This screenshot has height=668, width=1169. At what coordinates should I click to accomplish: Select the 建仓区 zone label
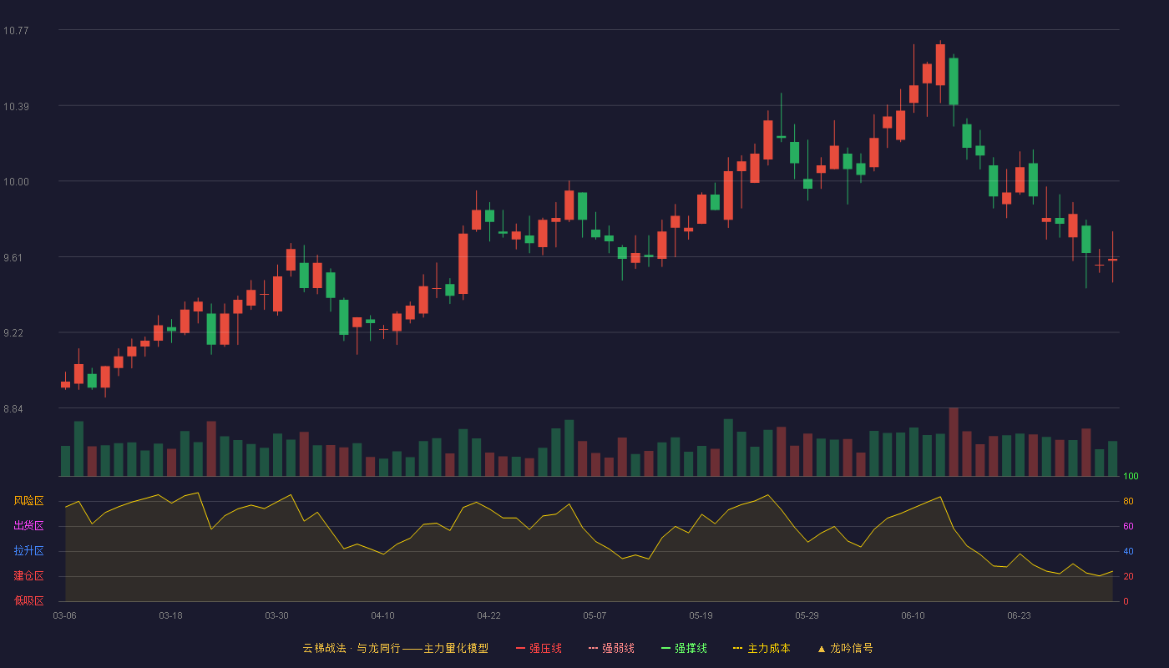point(28,576)
